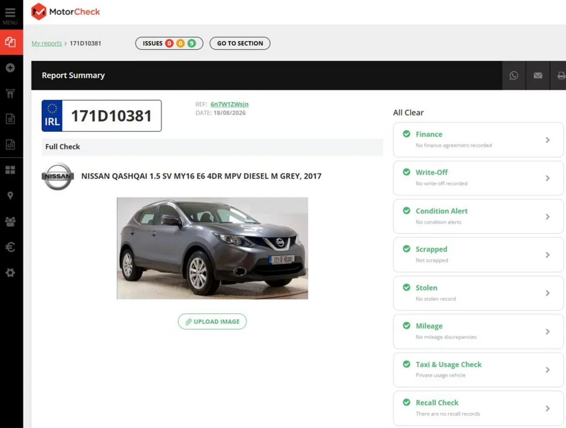Click the location pin sidebar icon

tap(10, 196)
